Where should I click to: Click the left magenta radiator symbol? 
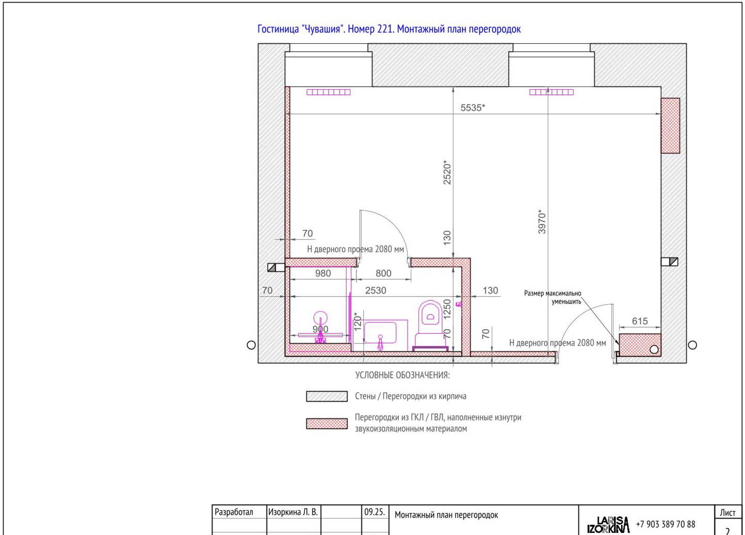[x=329, y=92]
